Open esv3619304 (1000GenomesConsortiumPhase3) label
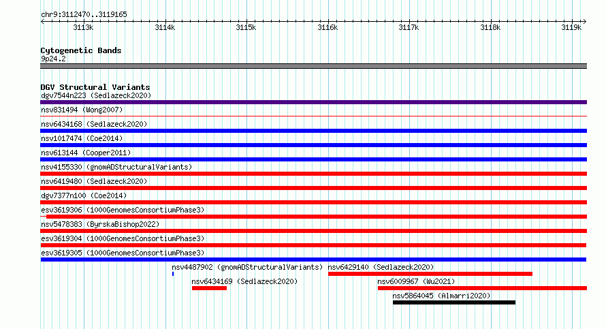 (x=123, y=238)
